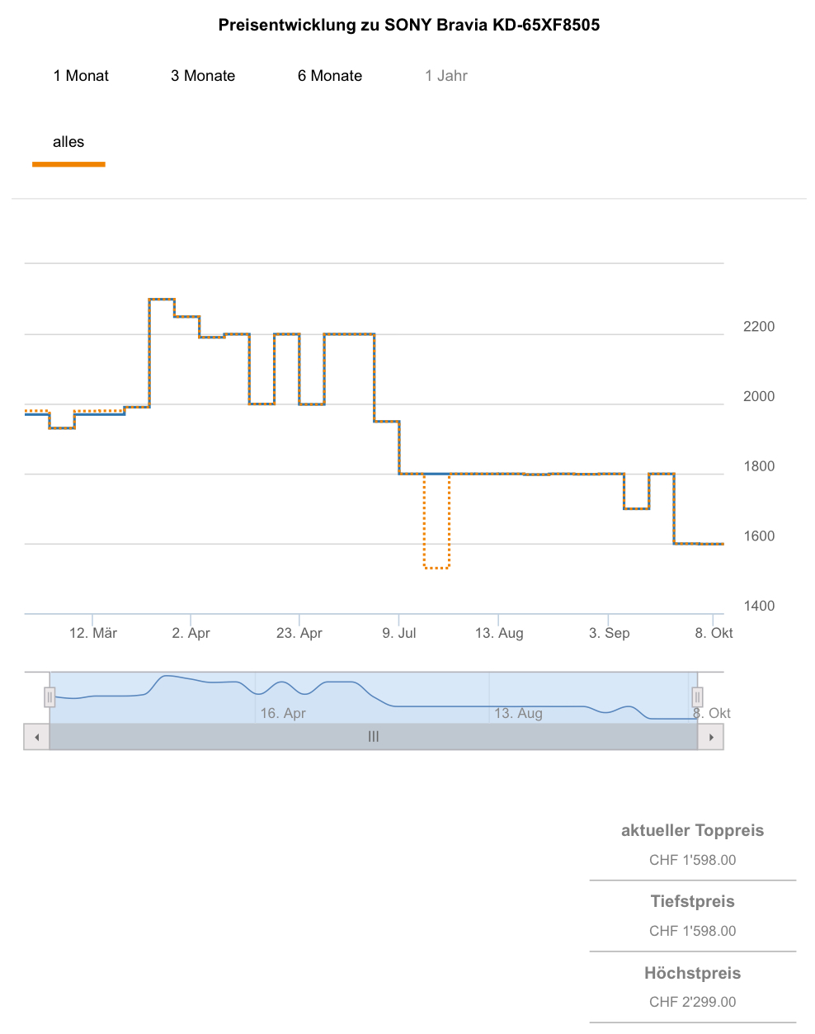The height and width of the screenshot is (1034, 815).
Task: Activate the "alles" range tab
Action: click(68, 142)
